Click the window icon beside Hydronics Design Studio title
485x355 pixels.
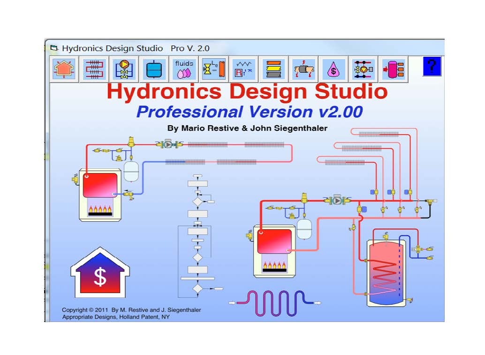[55, 48]
